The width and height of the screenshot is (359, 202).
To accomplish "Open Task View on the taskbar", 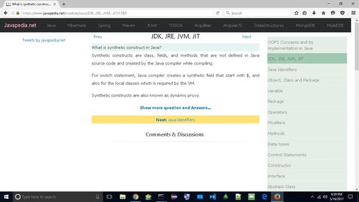I will pyautogui.click(x=109, y=197).
